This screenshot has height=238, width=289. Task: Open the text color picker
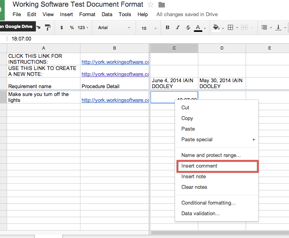198,28
